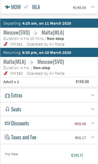The width and height of the screenshot is (98, 164).
Task: Click the Taxes and Fee heading text
Action: click(24, 137)
